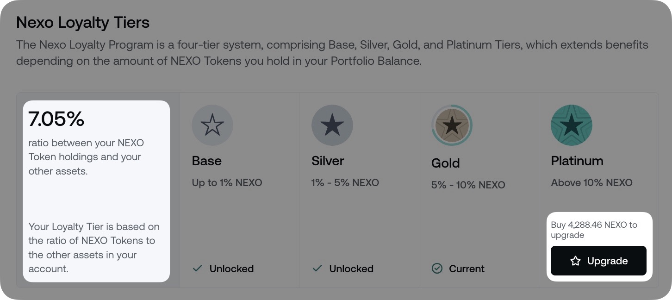Select the Base tier star icon
Viewport: 672px width, 300px height.
click(212, 125)
